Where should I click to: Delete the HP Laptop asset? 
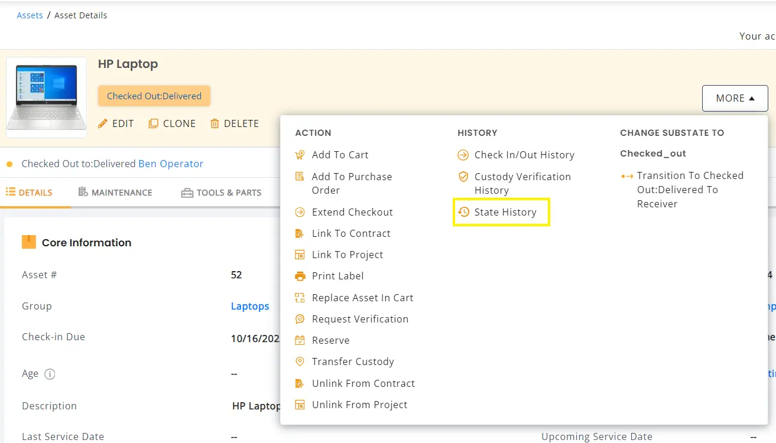point(235,123)
